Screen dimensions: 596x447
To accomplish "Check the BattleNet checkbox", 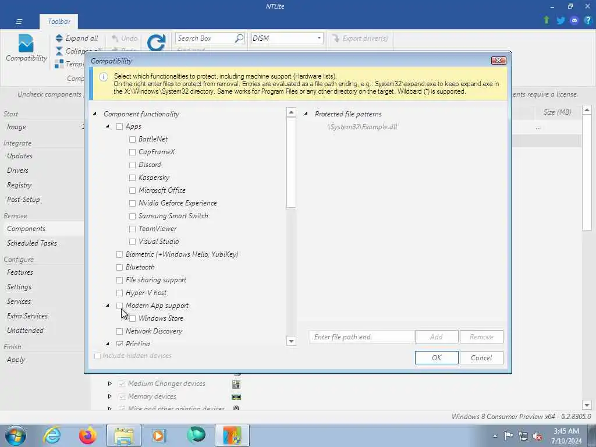I will (132, 139).
